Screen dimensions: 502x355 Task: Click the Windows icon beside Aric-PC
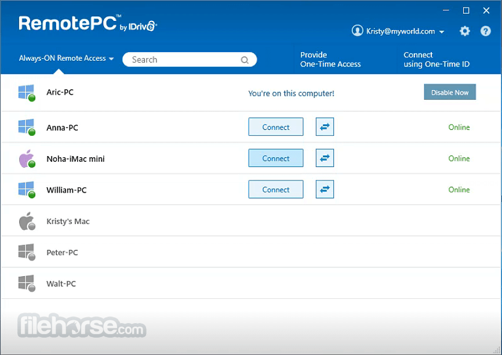(27, 93)
